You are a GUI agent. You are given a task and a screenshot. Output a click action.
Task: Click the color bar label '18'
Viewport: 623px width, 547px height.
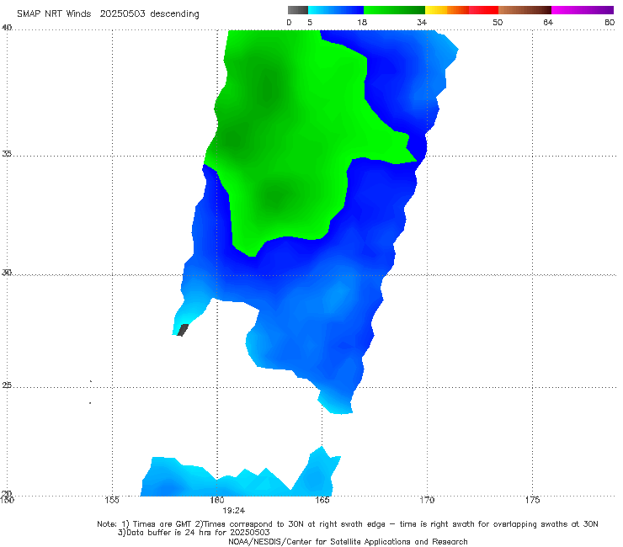[362, 22]
